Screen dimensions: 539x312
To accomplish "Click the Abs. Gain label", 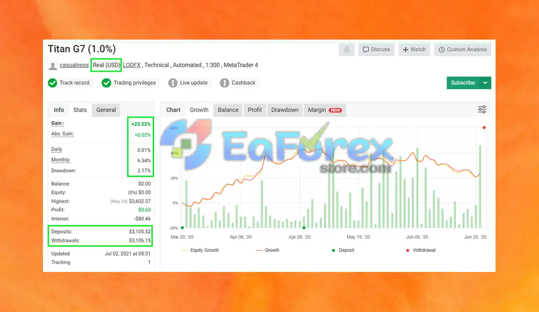I will pos(62,134).
